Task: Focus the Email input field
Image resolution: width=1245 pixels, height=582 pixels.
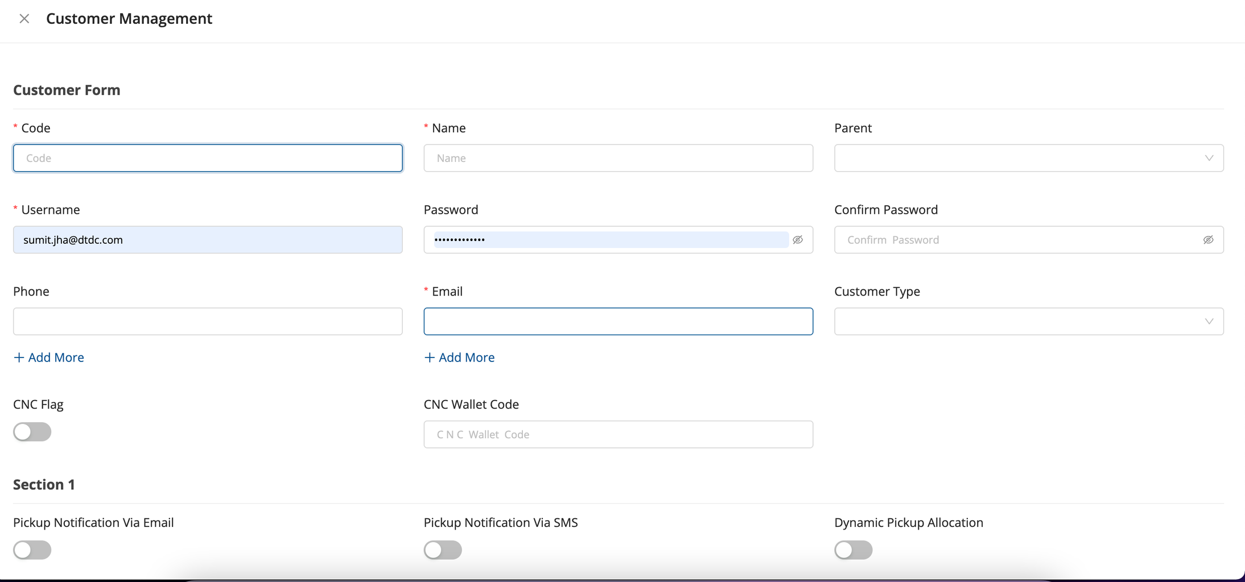Action: (618, 322)
